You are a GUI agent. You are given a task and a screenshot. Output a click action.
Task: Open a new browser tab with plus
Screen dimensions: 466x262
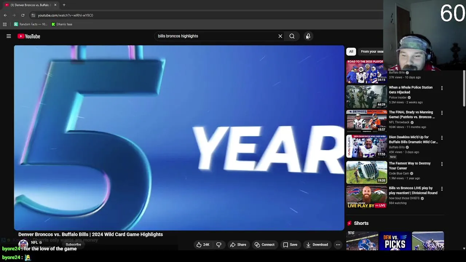[64, 5]
